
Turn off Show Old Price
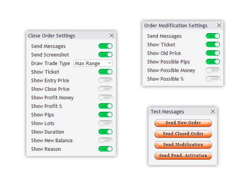[213, 53]
